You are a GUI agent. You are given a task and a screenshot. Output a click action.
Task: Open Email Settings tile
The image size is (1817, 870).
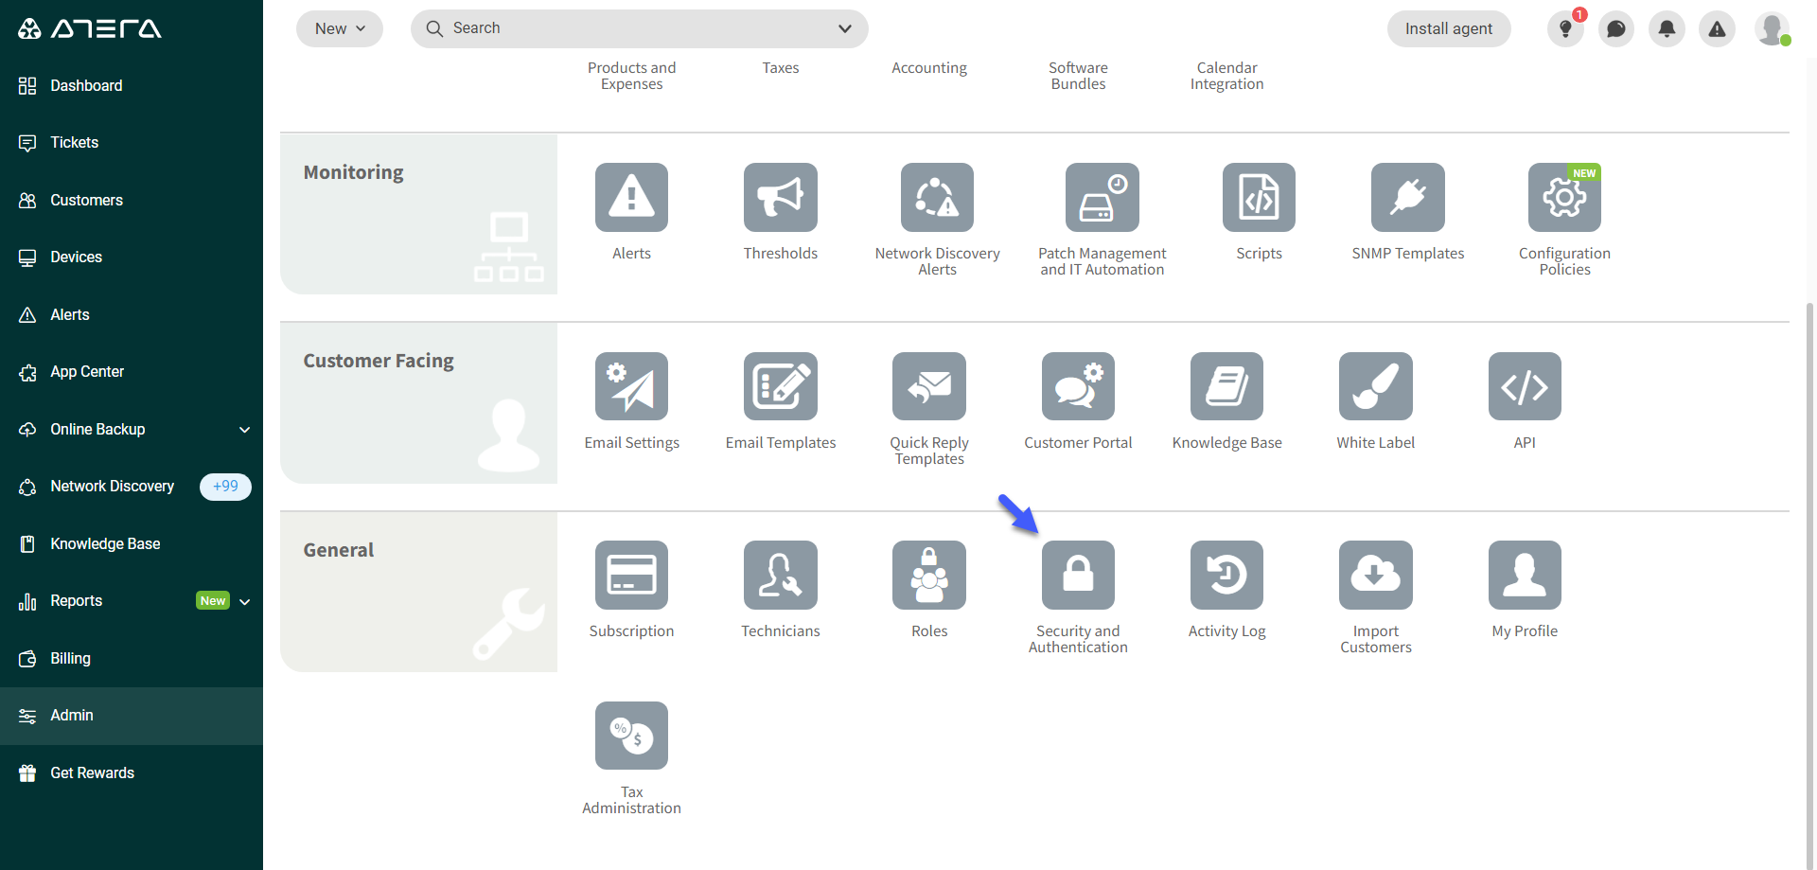tap(631, 386)
